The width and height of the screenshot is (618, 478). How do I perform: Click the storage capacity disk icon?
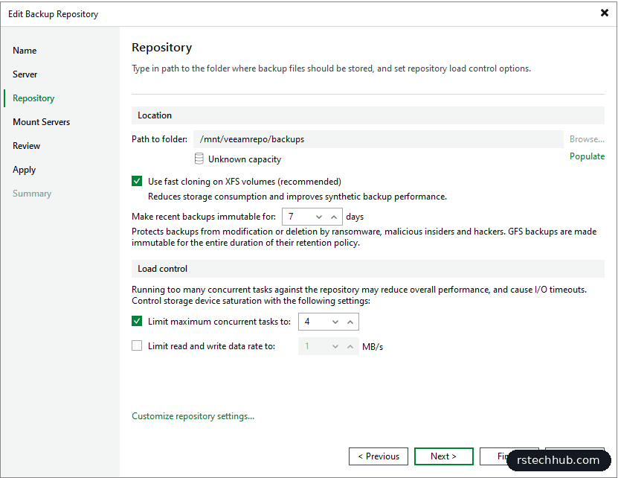click(199, 159)
